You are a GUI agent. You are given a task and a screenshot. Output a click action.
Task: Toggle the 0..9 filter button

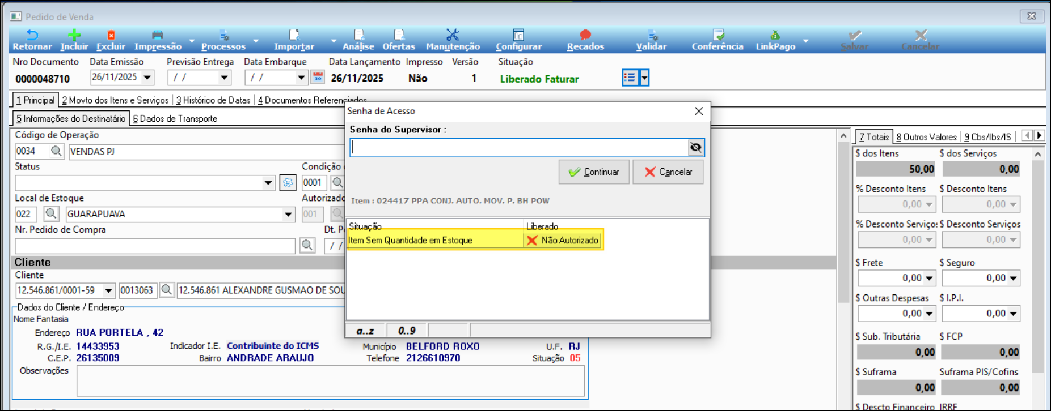(407, 331)
